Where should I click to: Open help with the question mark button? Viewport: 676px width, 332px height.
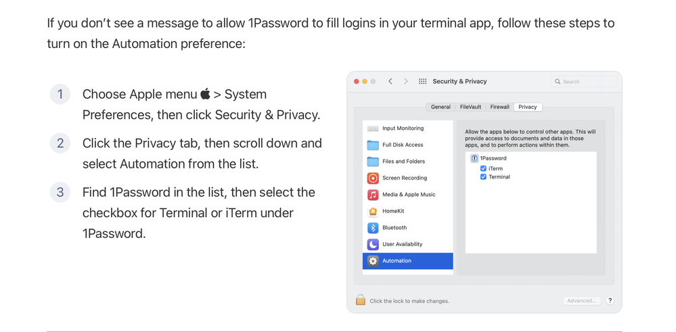pos(610,301)
